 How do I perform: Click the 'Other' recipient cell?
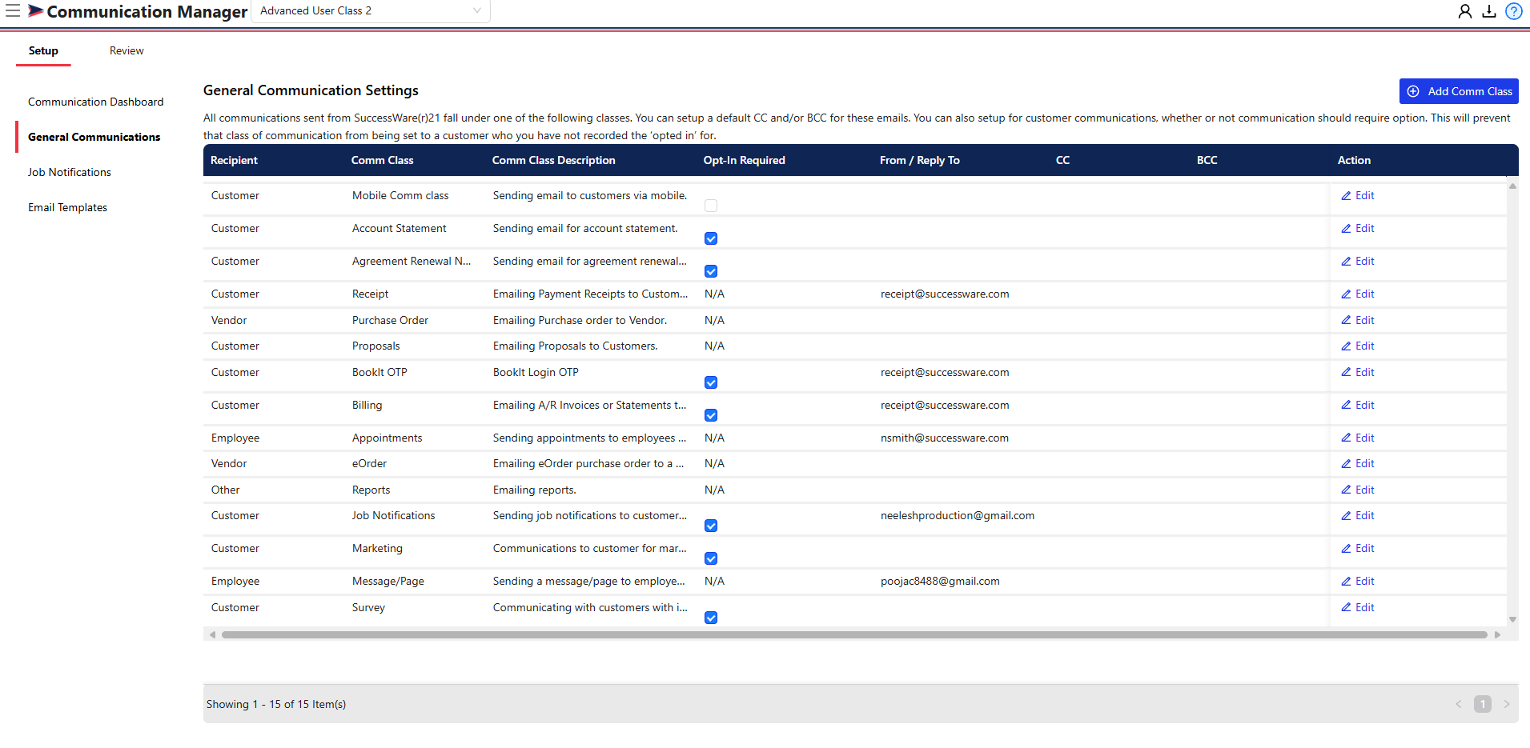[226, 490]
